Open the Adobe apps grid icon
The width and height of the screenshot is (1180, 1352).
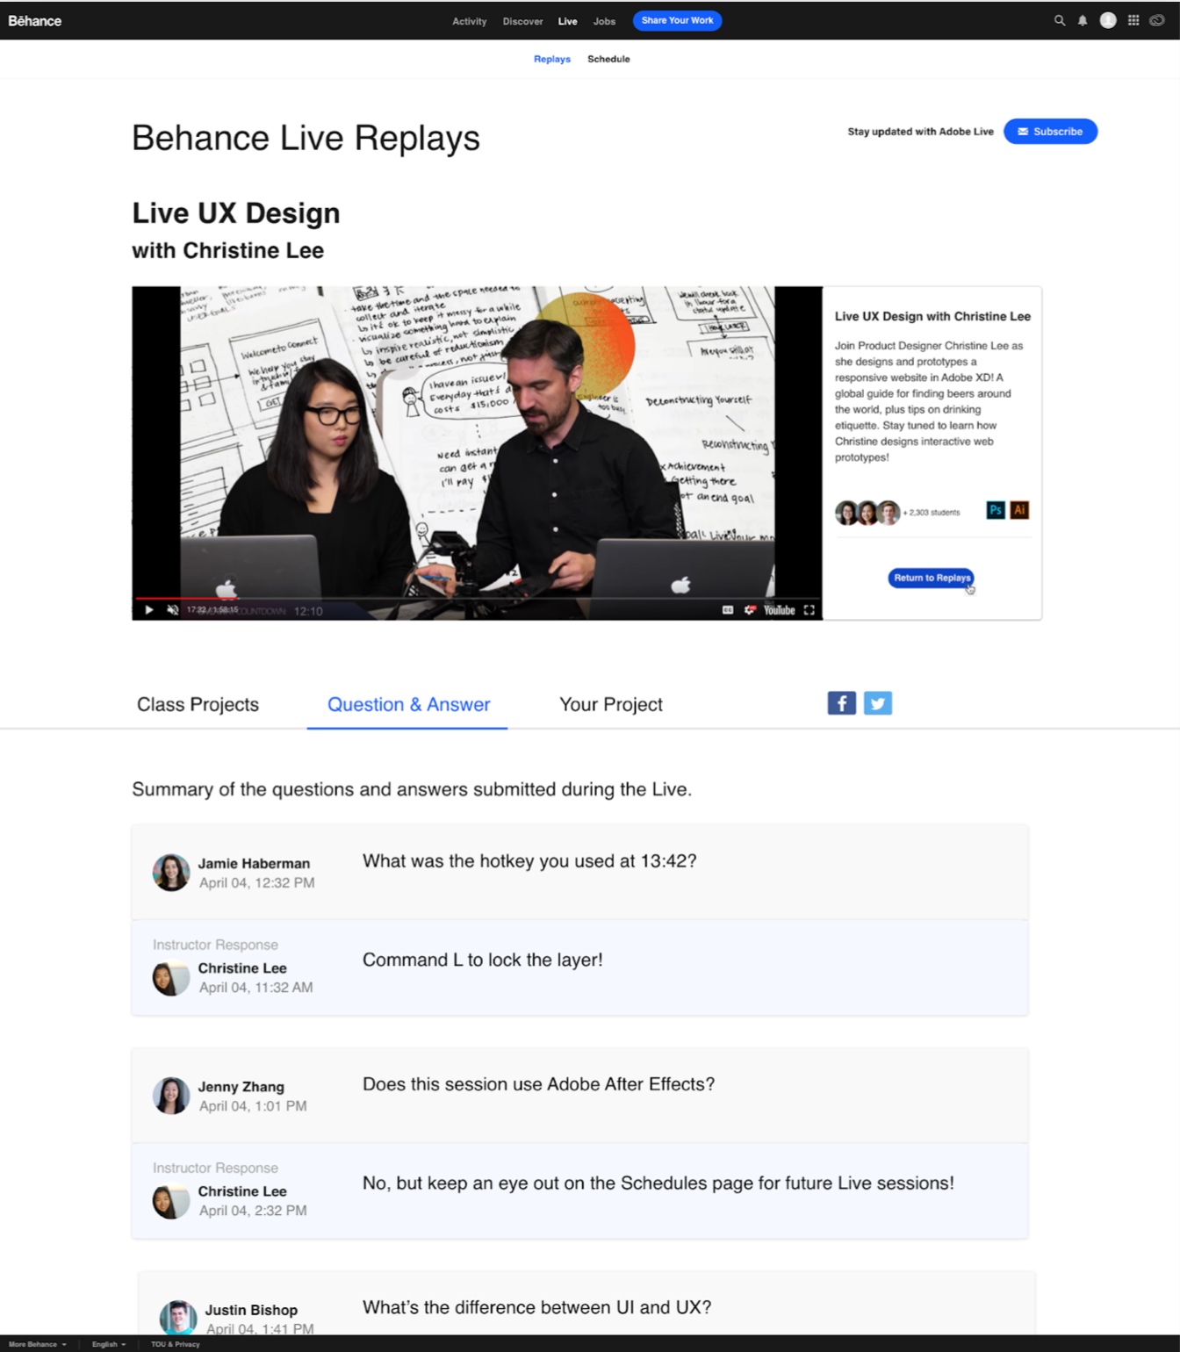1133,20
